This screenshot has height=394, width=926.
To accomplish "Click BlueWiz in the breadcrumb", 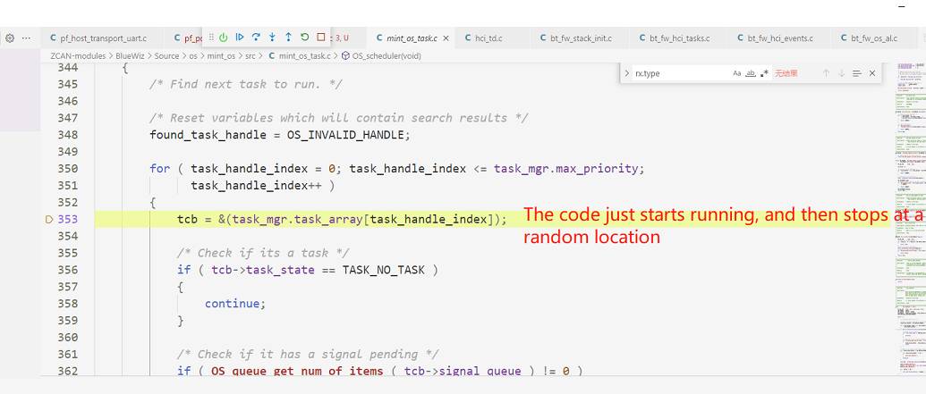I will [130, 56].
